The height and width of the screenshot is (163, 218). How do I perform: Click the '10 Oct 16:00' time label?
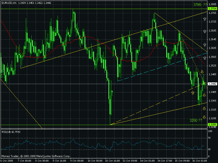[x=112, y=161]
